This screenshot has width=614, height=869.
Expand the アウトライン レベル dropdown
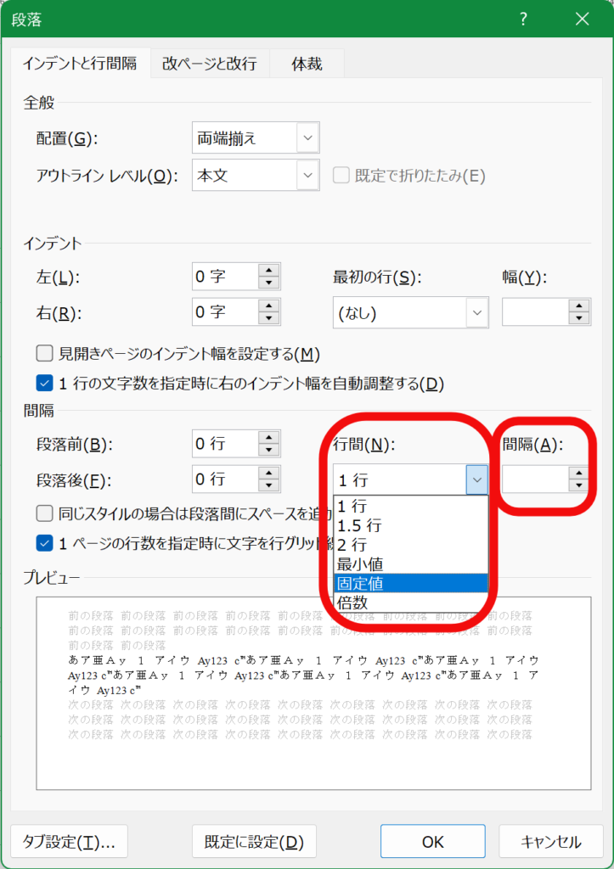click(x=307, y=176)
